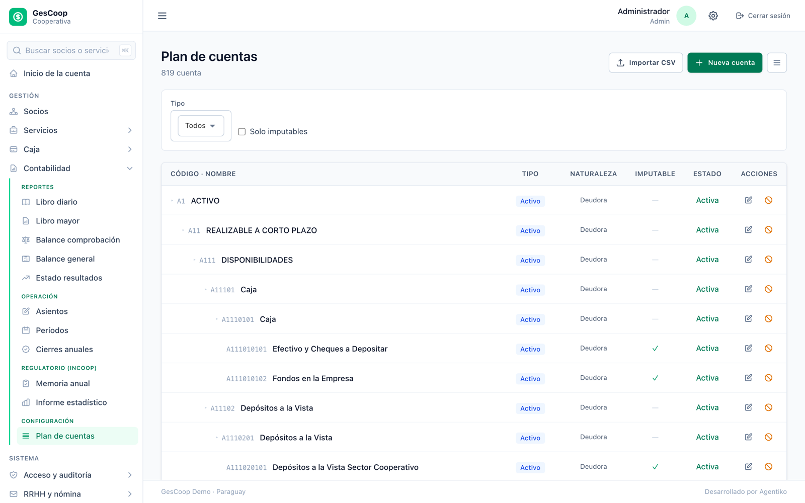
Task: Create a Nueva cuenta
Action: (725, 63)
